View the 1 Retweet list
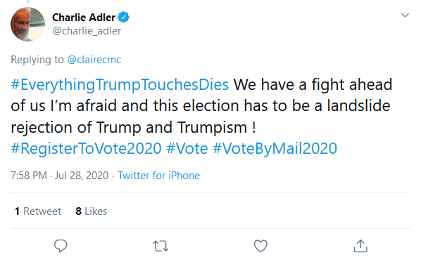The height and width of the screenshot is (262, 421). 38,211
